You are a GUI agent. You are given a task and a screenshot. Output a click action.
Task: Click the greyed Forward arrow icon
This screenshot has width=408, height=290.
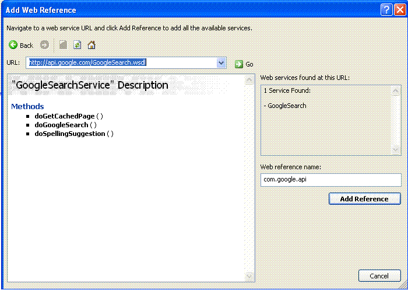[x=44, y=45]
